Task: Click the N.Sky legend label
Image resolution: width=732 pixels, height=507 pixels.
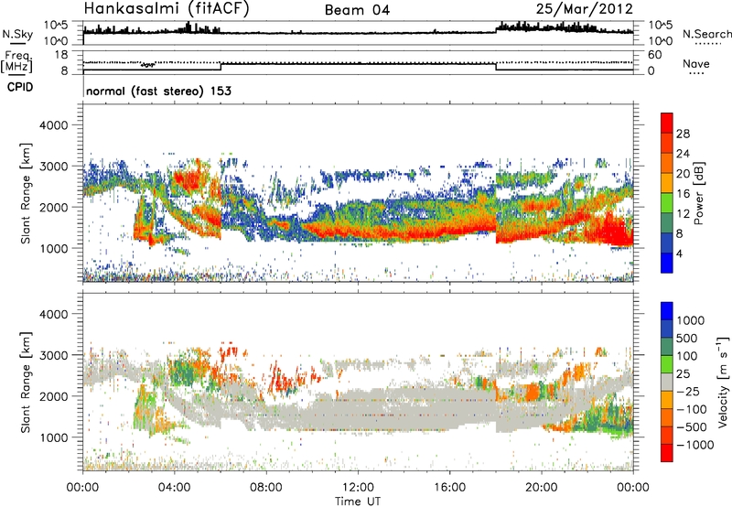Action: pyautogui.click(x=17, y=35)
